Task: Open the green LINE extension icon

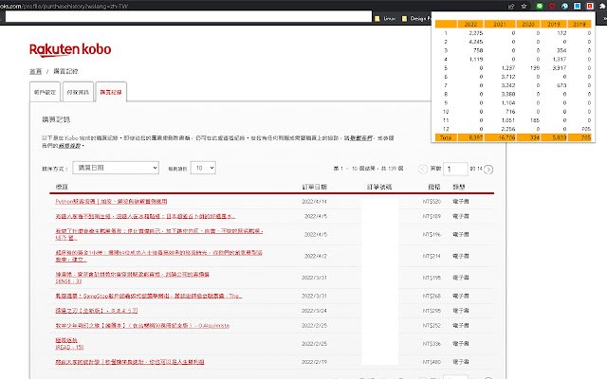Action: 540,7
